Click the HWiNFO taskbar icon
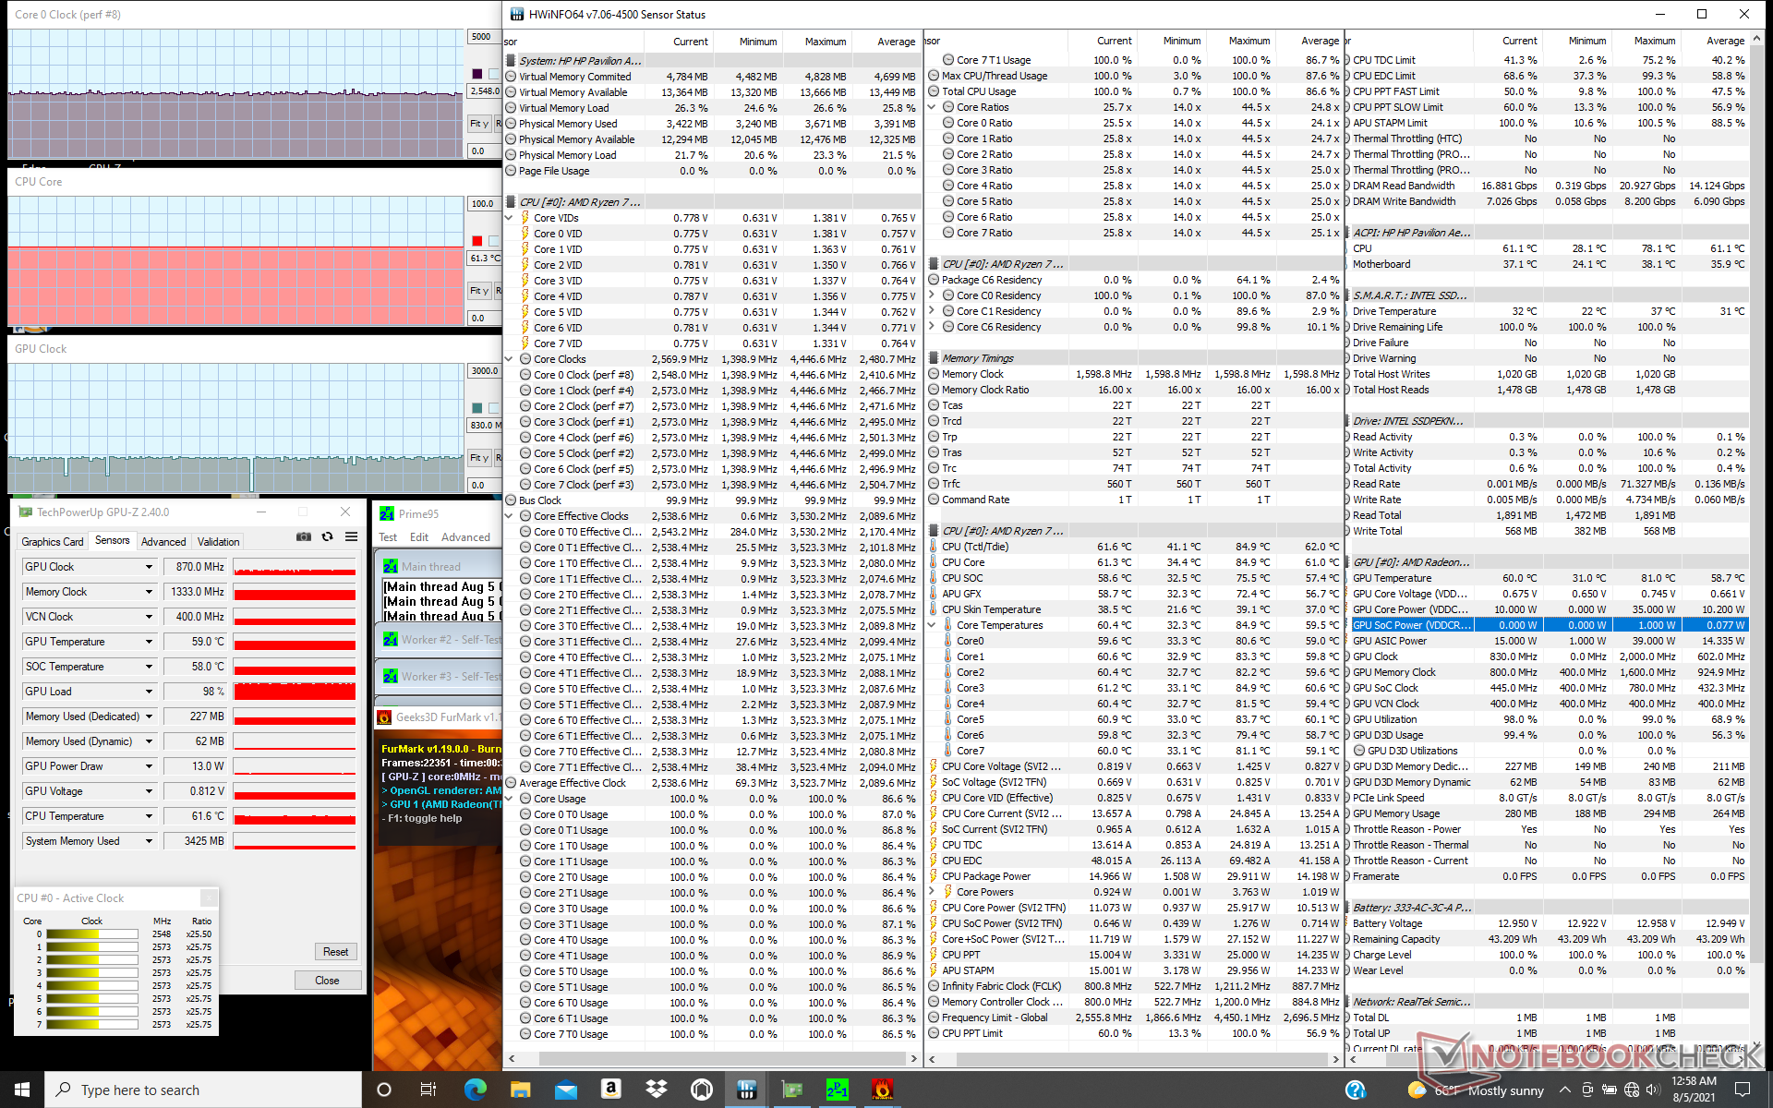Viewport: 1773px width, 1108px height. click(746, 1090)
